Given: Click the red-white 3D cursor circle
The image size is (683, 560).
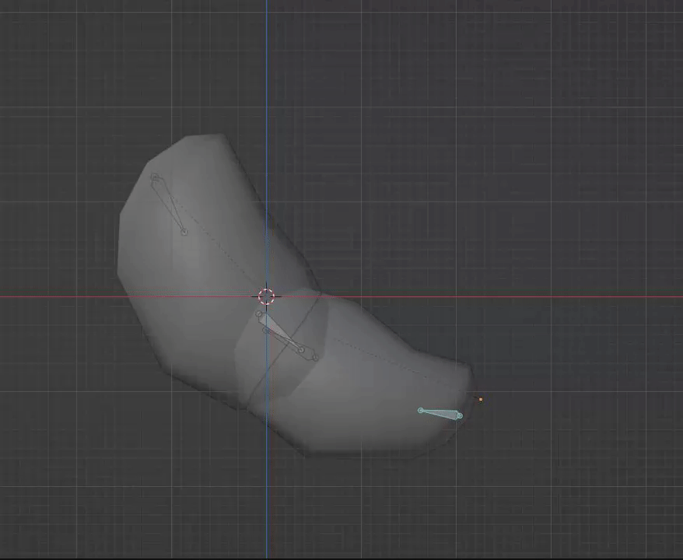Looking at the screenshot, I should point(266,296).
